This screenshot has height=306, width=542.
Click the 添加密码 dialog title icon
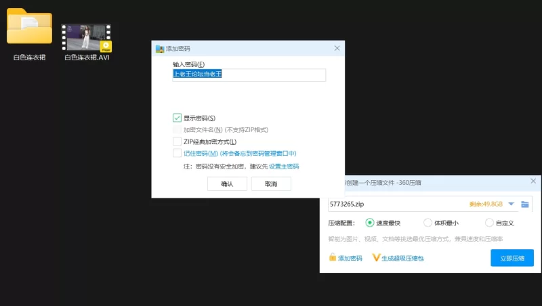(160, 49)
